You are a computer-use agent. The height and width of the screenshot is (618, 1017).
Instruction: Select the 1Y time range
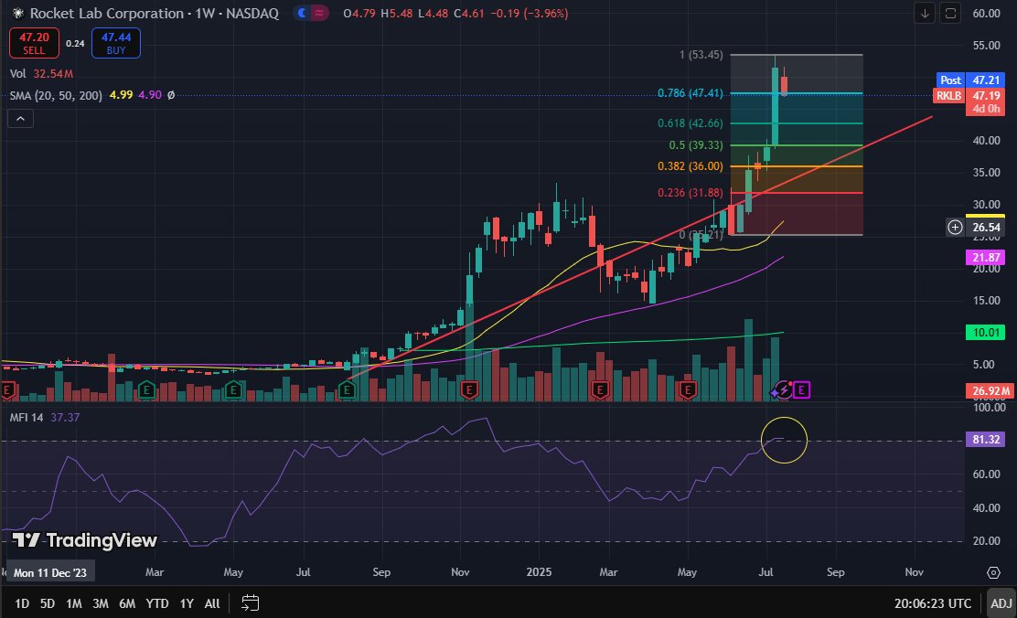(187, 603)
